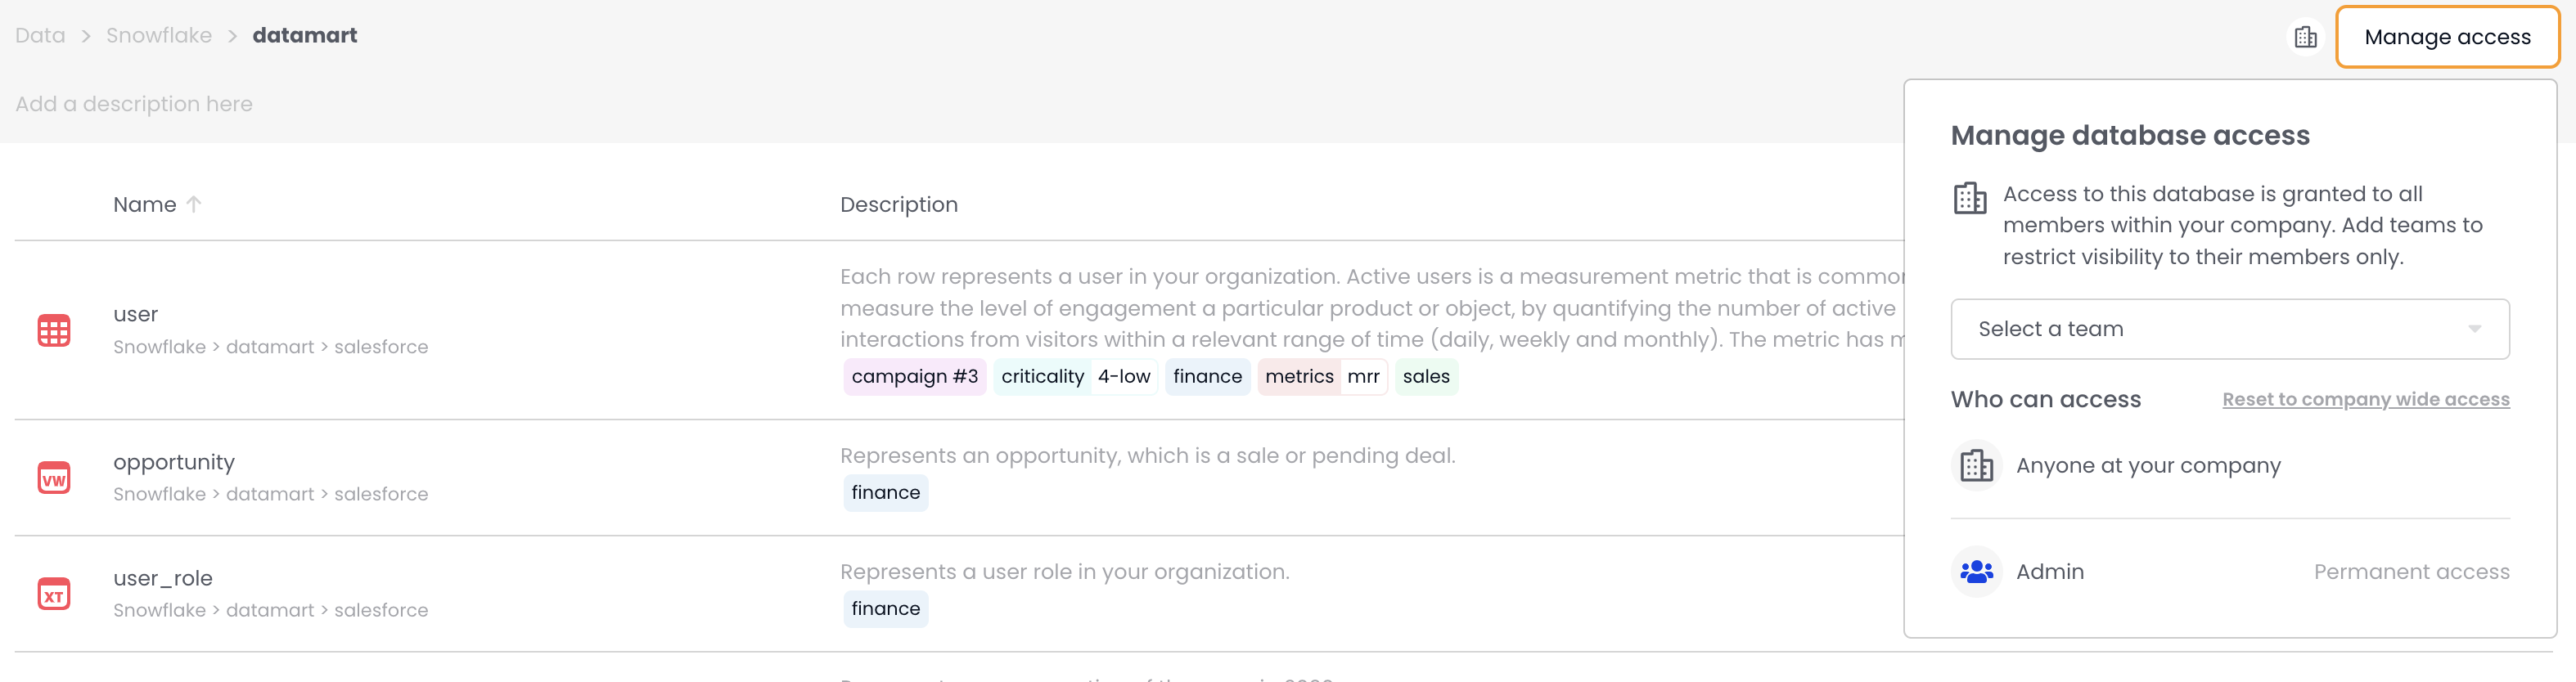The height and width of the screenshot is (682, 2576).
Task: Click the criticality 4-low tag
Action: 1075,376
